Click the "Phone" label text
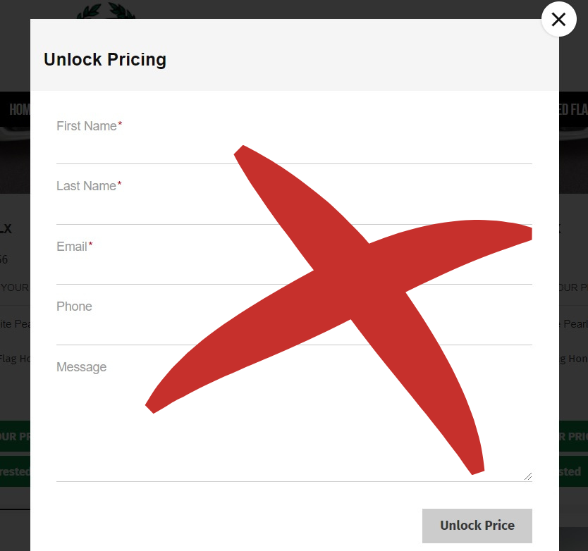This screenshot has width=588, height=551. click(74, 307)
